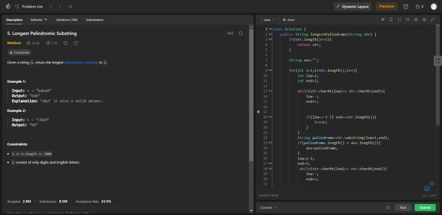The width and height of the screenshot is (442, 215).
Task: Open editor settings gear
Action: point(424,20)
